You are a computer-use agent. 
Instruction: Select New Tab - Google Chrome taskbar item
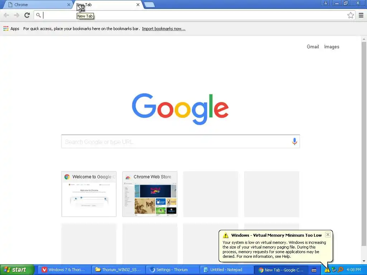pos(280,270)
